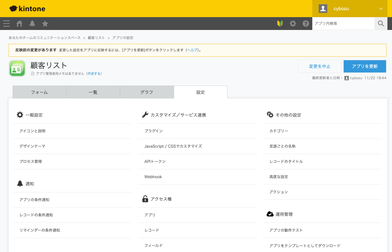Open the あなたのチームのコミュニケーションスペース breadcrumb
Image resolution: width=392 pixels, height=252 pixels.
(45, 38)
